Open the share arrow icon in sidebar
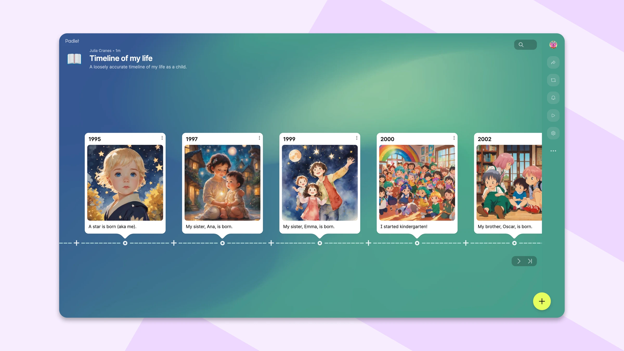Viewport: 624px width, 351px height. [553, 62]
